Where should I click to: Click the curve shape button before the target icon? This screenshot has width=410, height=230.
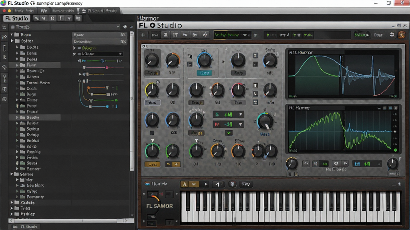[218, 184]
